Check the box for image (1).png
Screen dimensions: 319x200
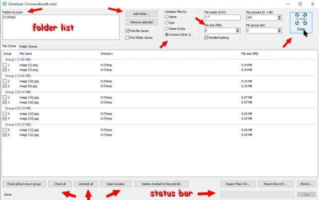pos(4,65)
